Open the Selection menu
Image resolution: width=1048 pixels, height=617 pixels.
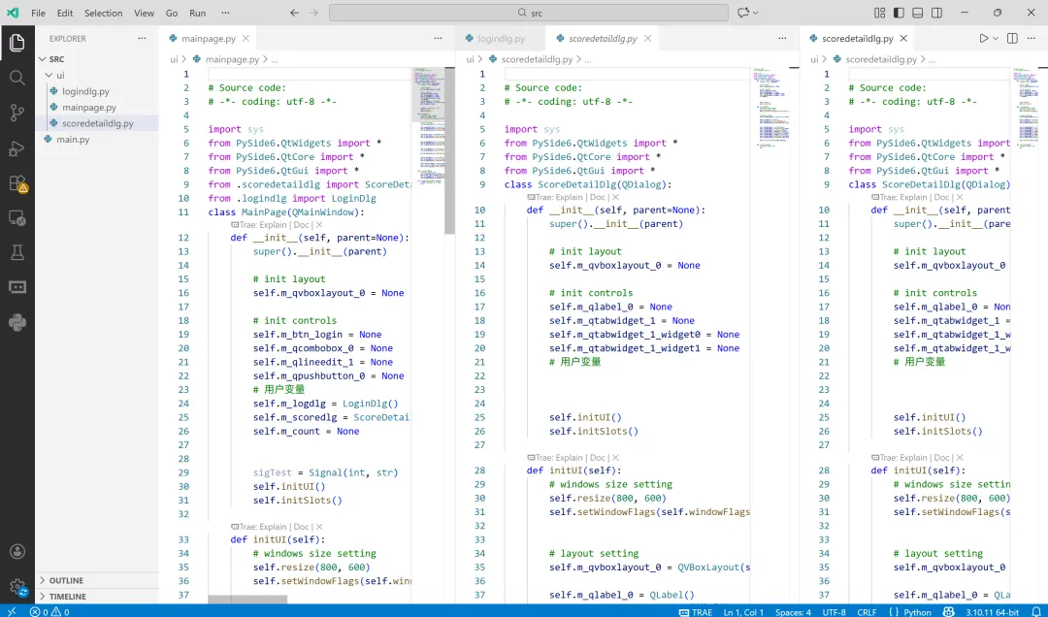click(104, 13)
